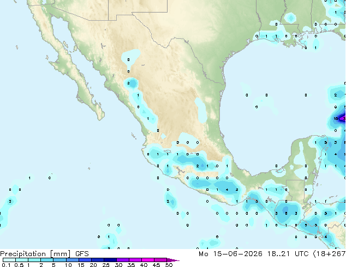This screenshot has width=346, height=267.
Task: Select the legend swatch between 10 and 15
Action: (72, 260)
